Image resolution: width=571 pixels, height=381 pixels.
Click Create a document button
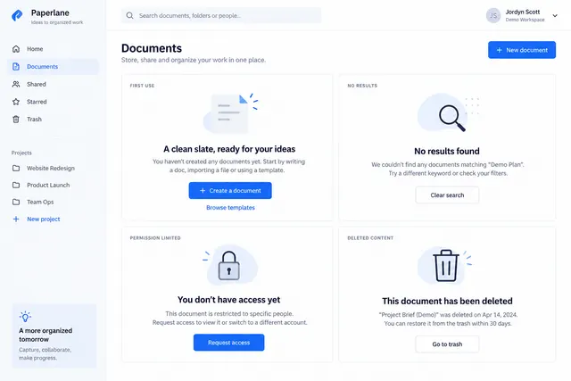click(x=230, y=191)
